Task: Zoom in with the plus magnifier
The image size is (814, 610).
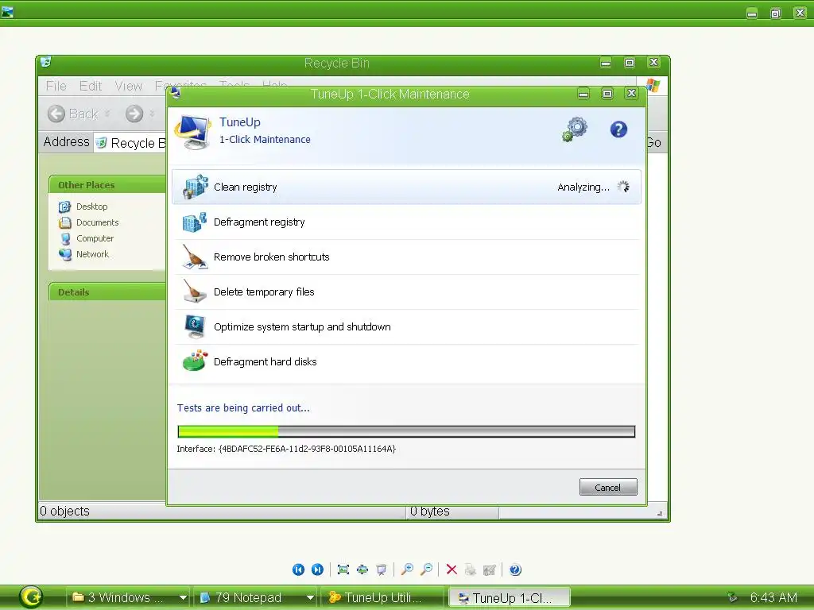Action: tap(407, 569)
